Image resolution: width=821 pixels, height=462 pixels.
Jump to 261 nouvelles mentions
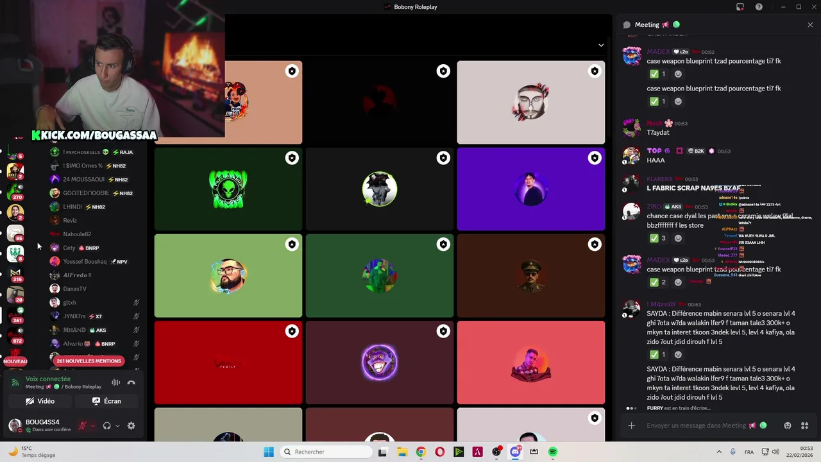89,361
